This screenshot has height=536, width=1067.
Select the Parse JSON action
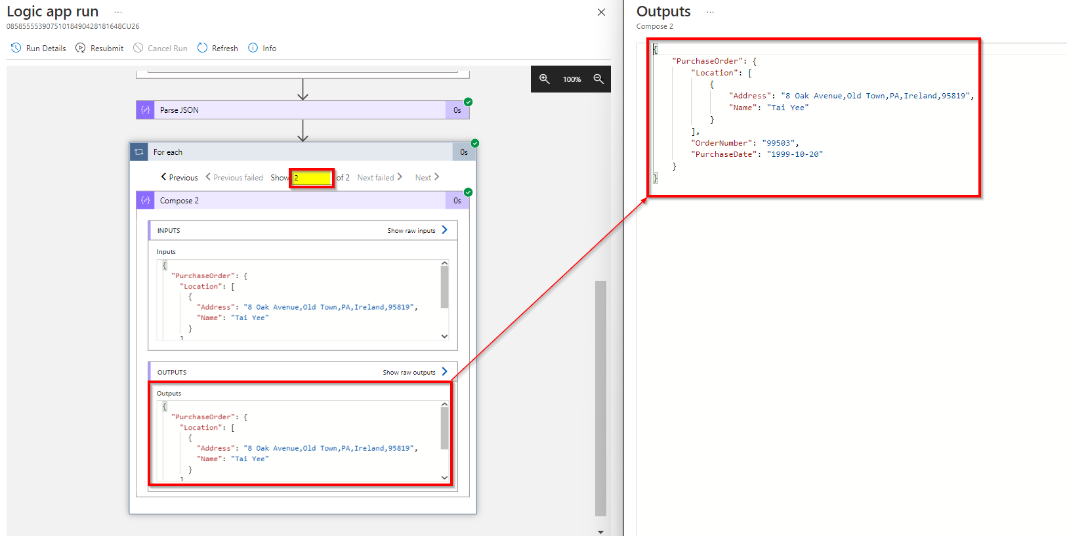(x=303, y=110)
